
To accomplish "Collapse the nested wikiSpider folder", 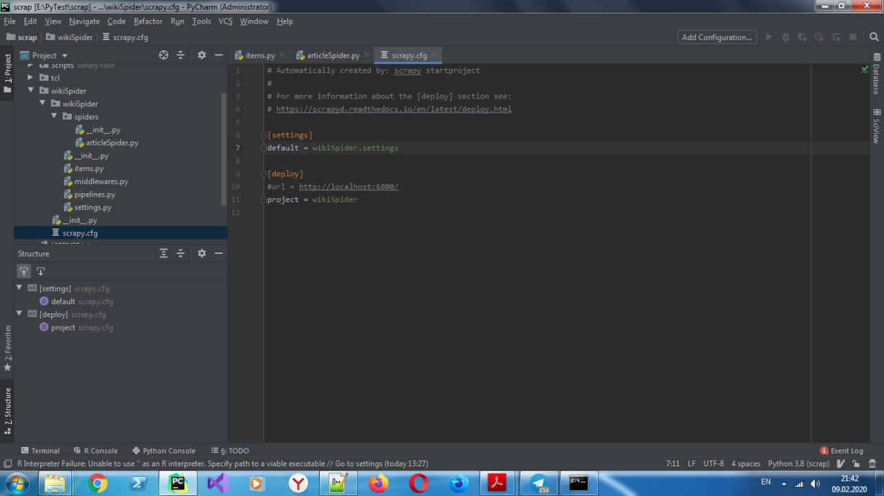I will [x=43, y=103].
